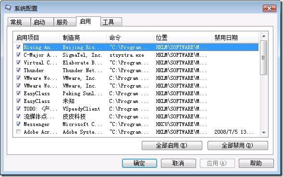Uncheck the C-Major A... startup item checkbox
The width and height of the screenshot is (283, 177).
18,54
